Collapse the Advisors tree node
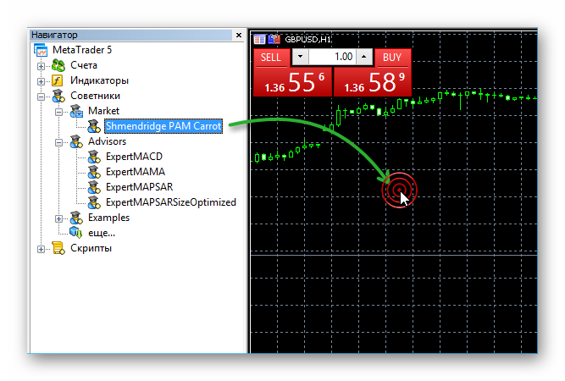This screenshot has width=565, height=381. coord(58,142)
